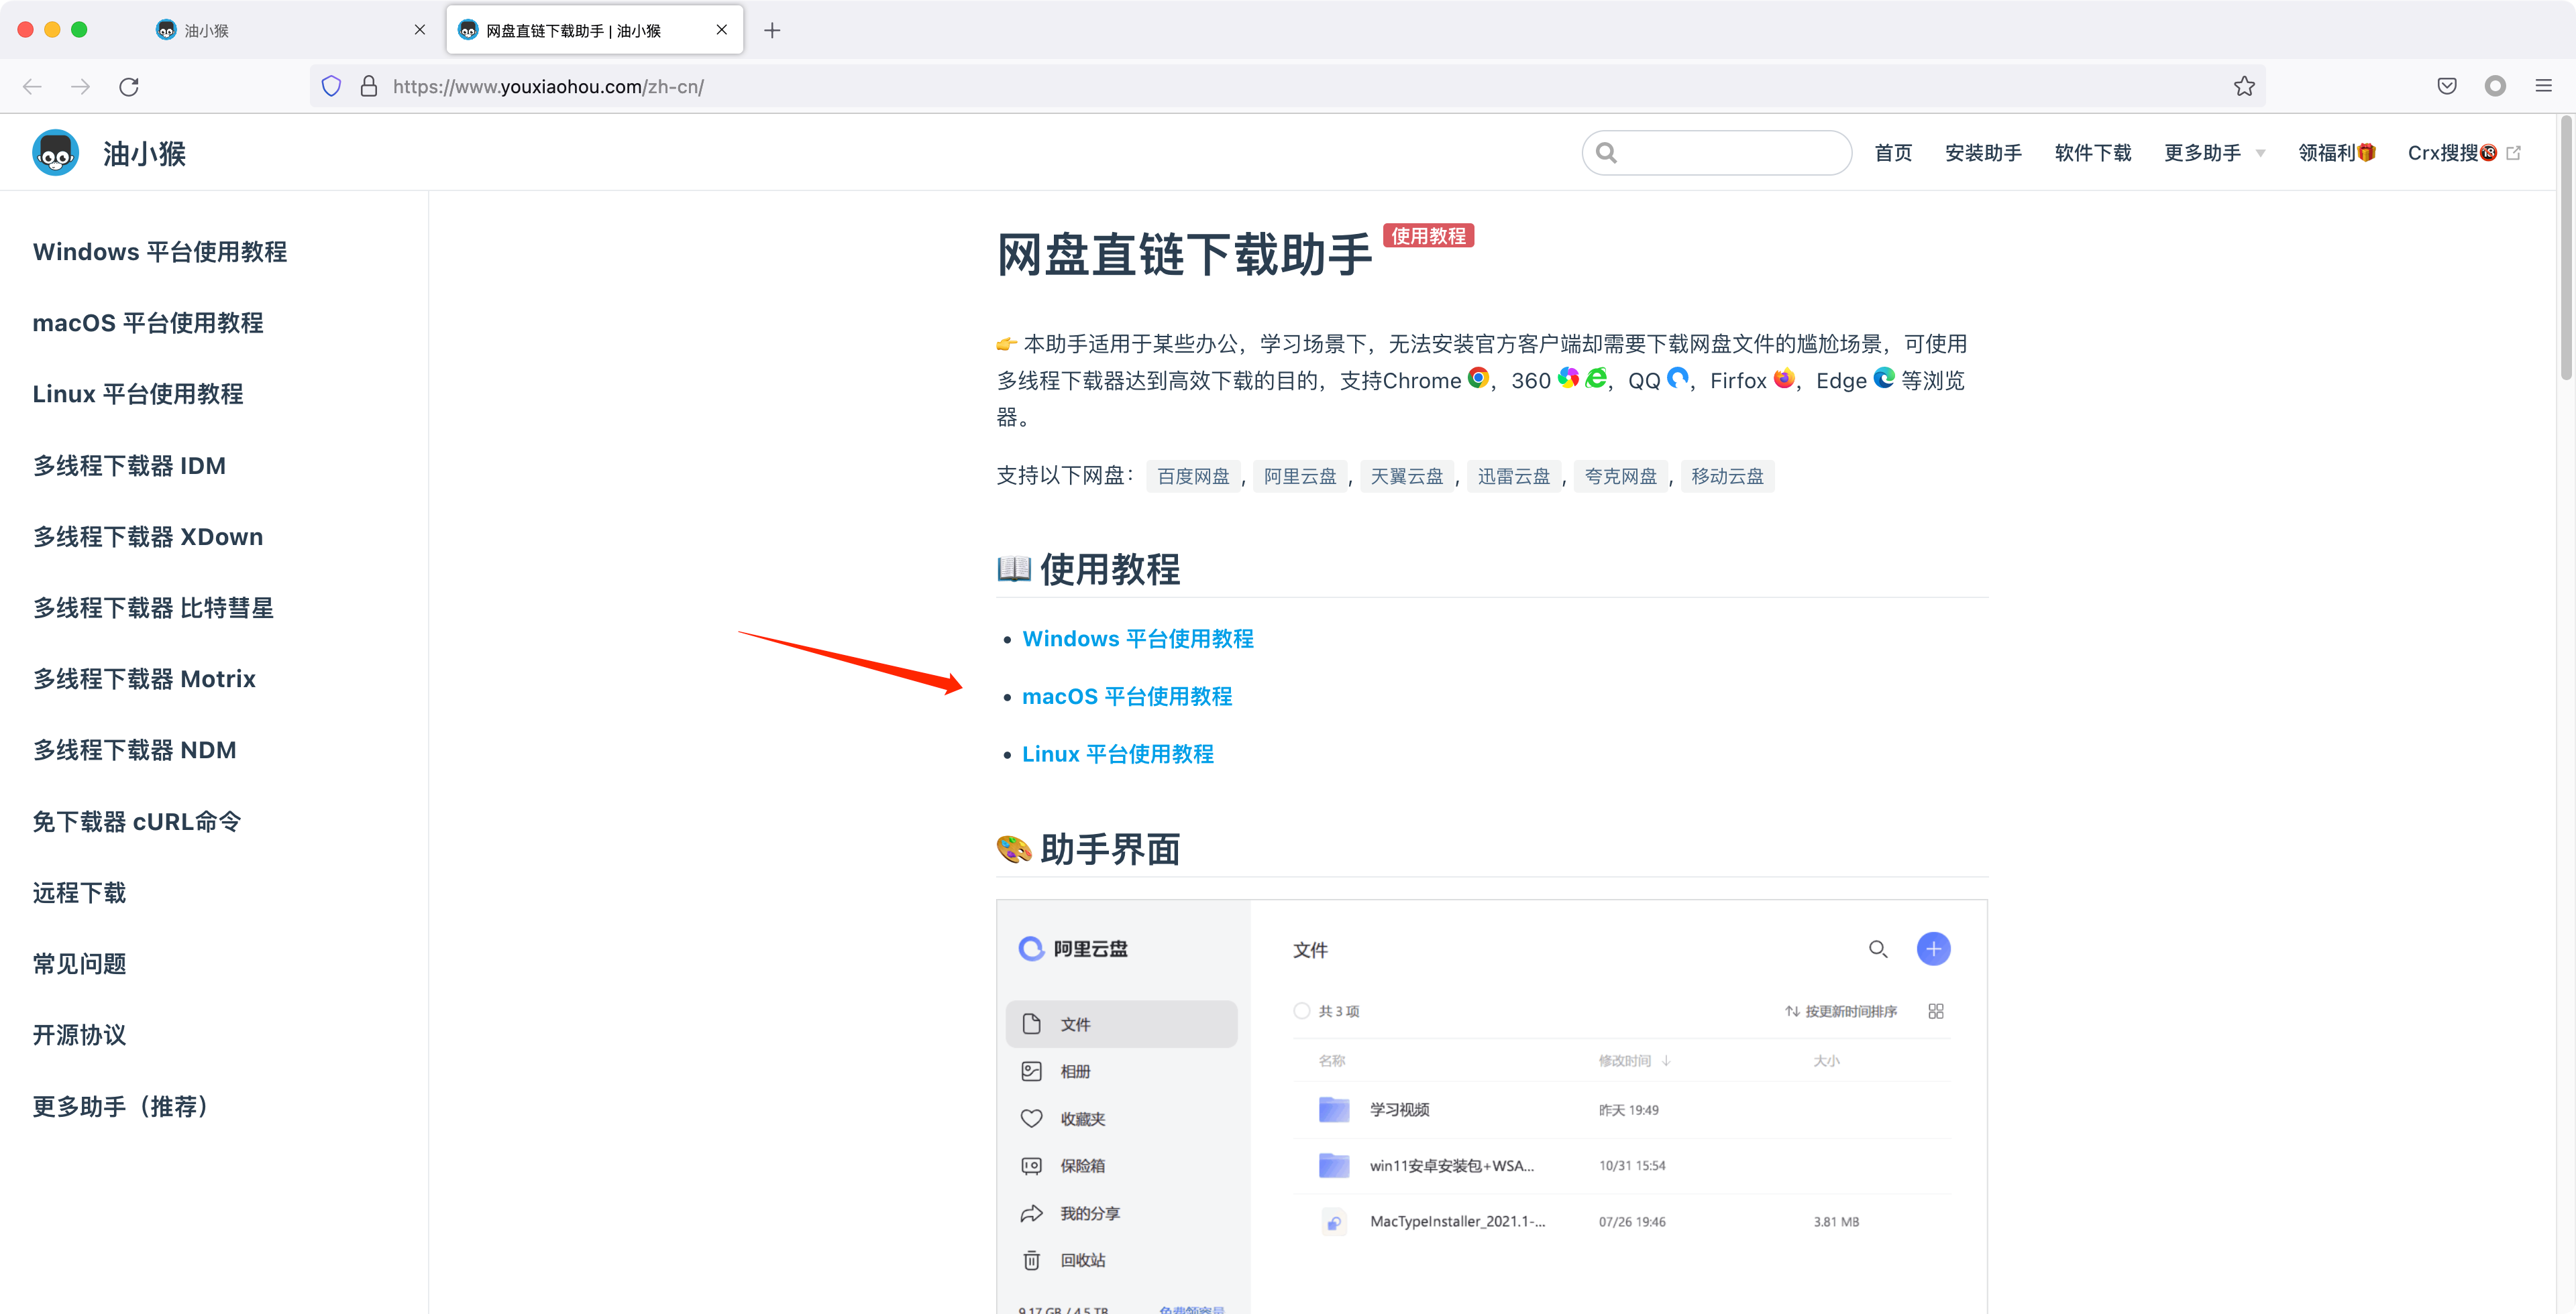
Task: Click the browser forward arrow
Action: 81,87
